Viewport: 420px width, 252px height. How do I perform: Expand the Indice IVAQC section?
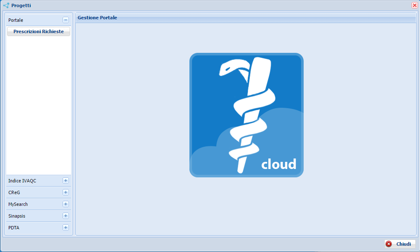[66, 181]
